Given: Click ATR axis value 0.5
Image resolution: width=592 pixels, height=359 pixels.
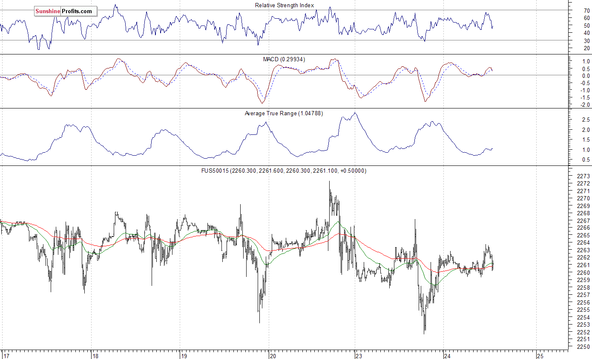Looking at the screenshot, I should click(585, 160).
